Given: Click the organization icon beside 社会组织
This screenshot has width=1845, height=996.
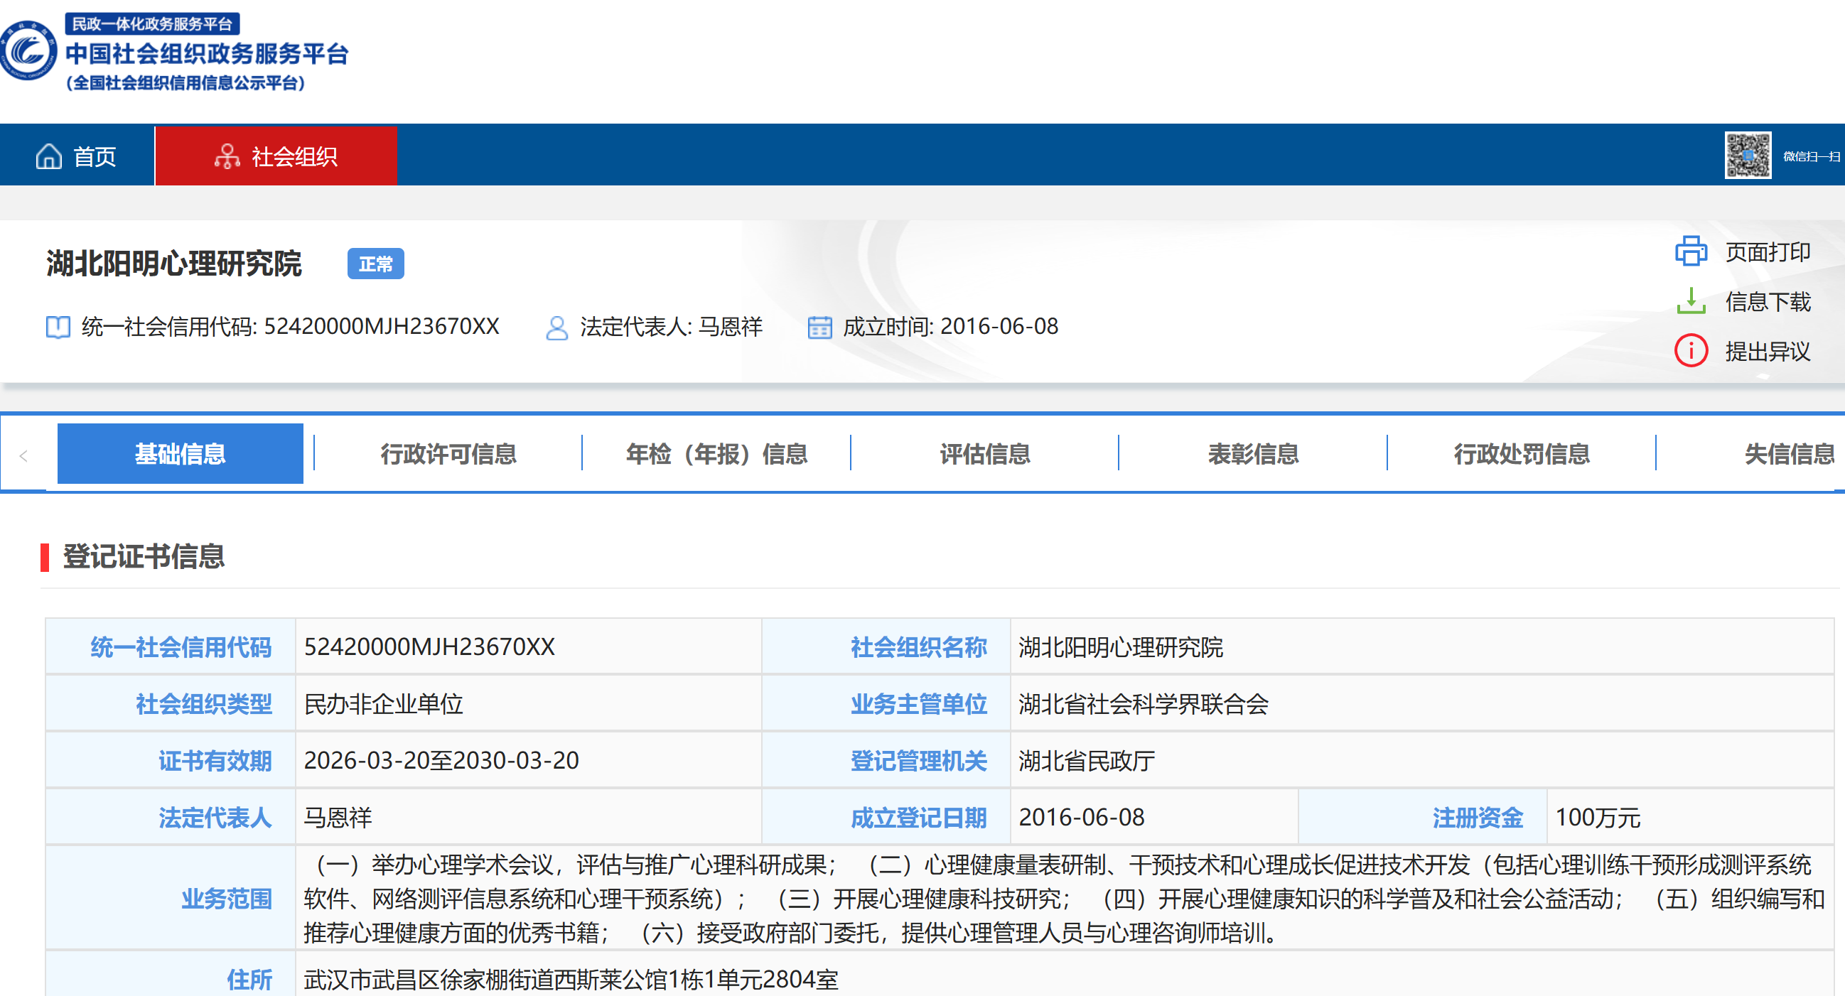Looking at the screenshot, I should pyautogui.click(x=227, y=156).
